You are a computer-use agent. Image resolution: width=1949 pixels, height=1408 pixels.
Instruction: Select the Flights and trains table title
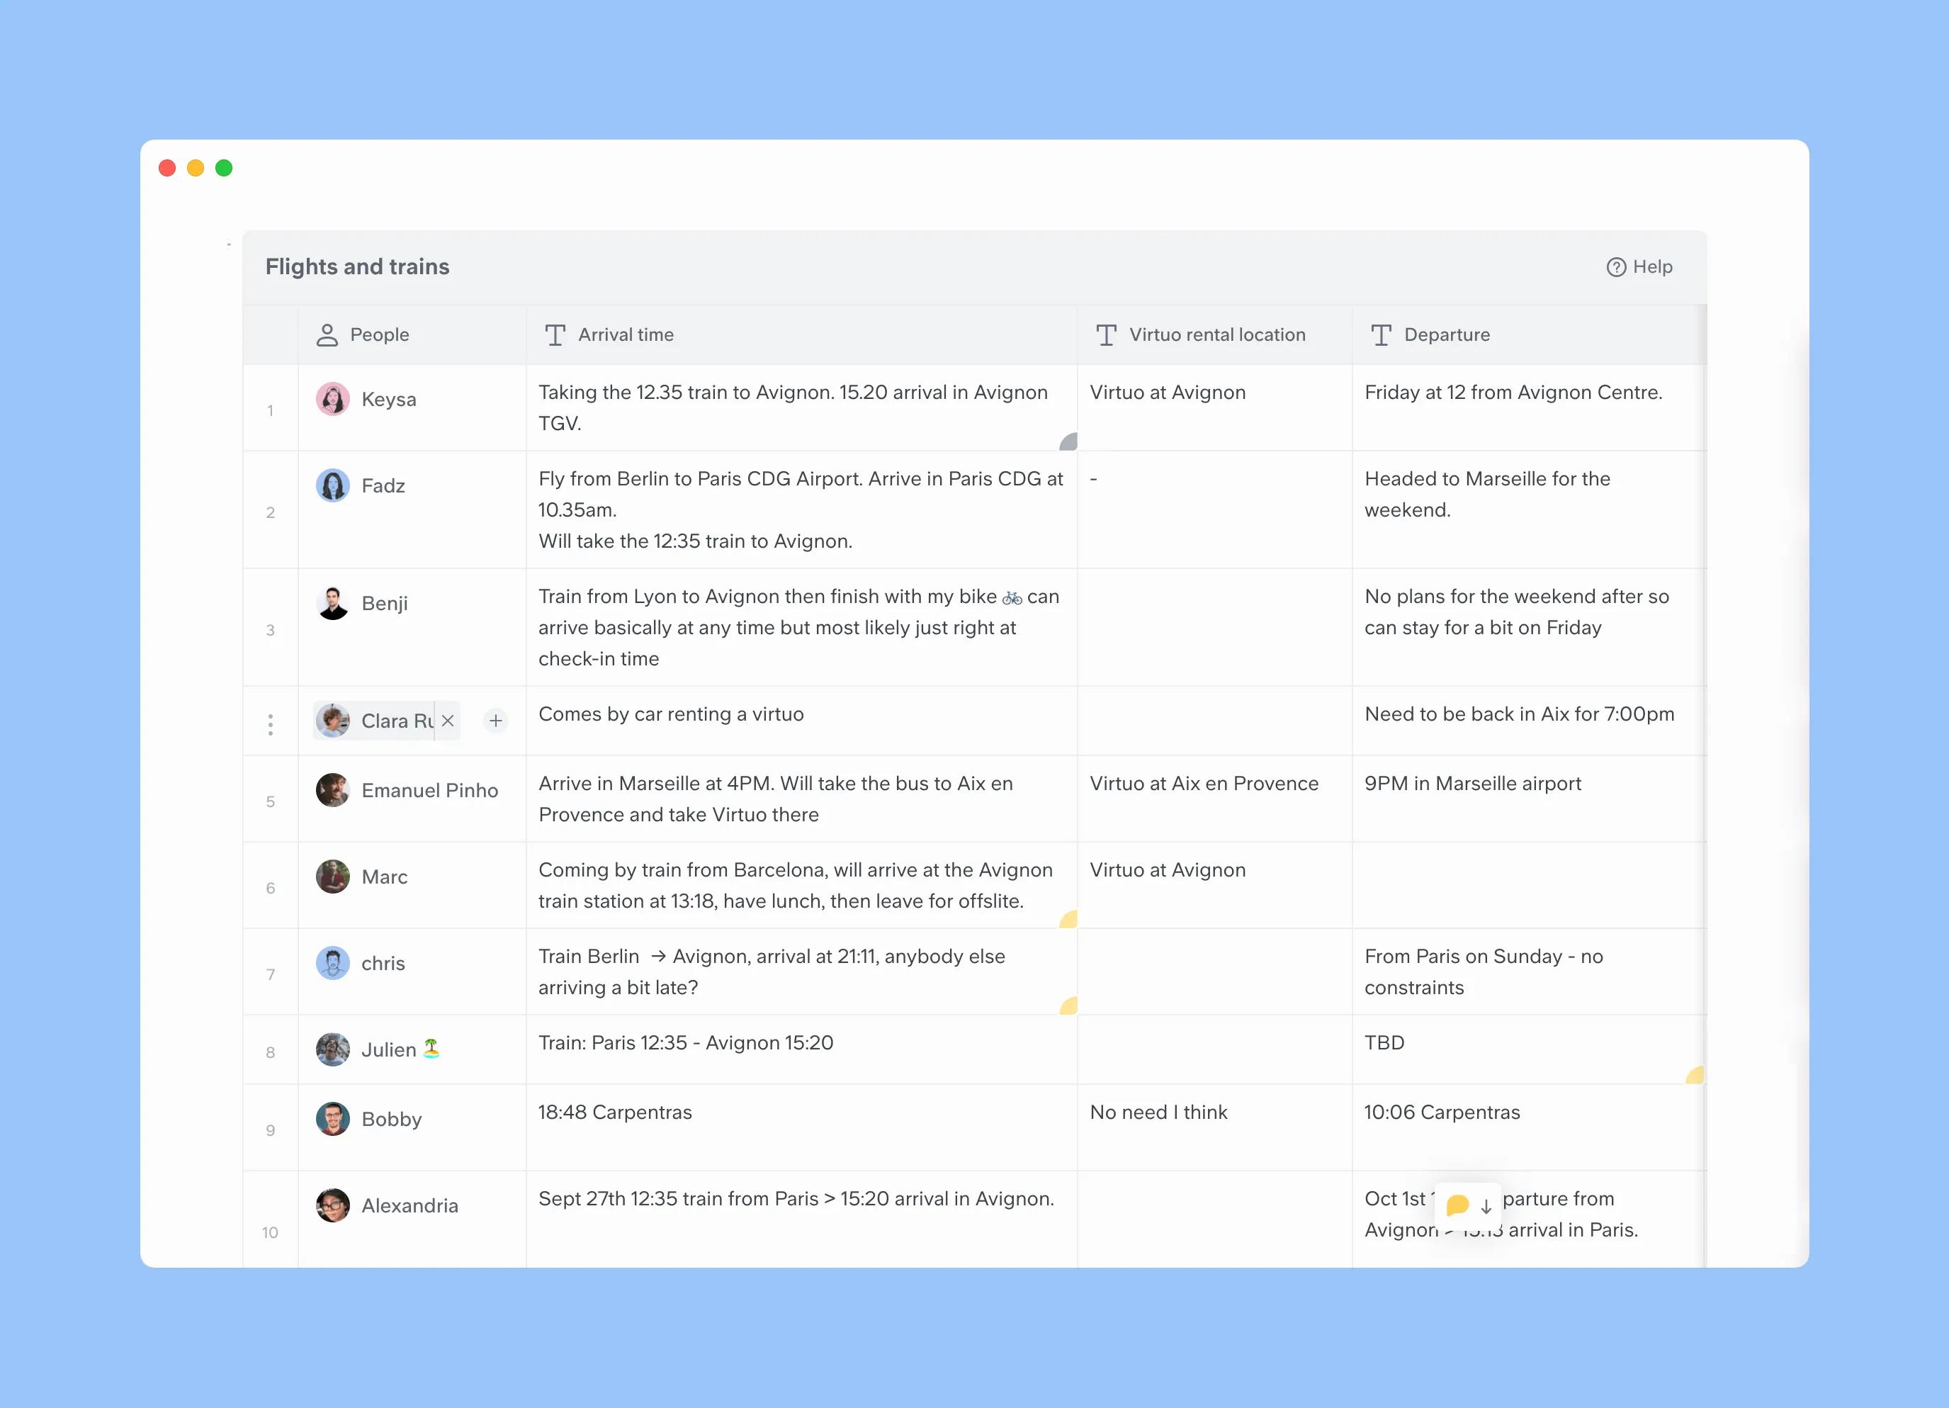[x=358, y=266]
